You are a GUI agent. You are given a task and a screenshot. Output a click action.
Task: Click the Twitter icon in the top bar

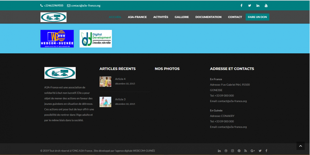(x=250, y=6)
